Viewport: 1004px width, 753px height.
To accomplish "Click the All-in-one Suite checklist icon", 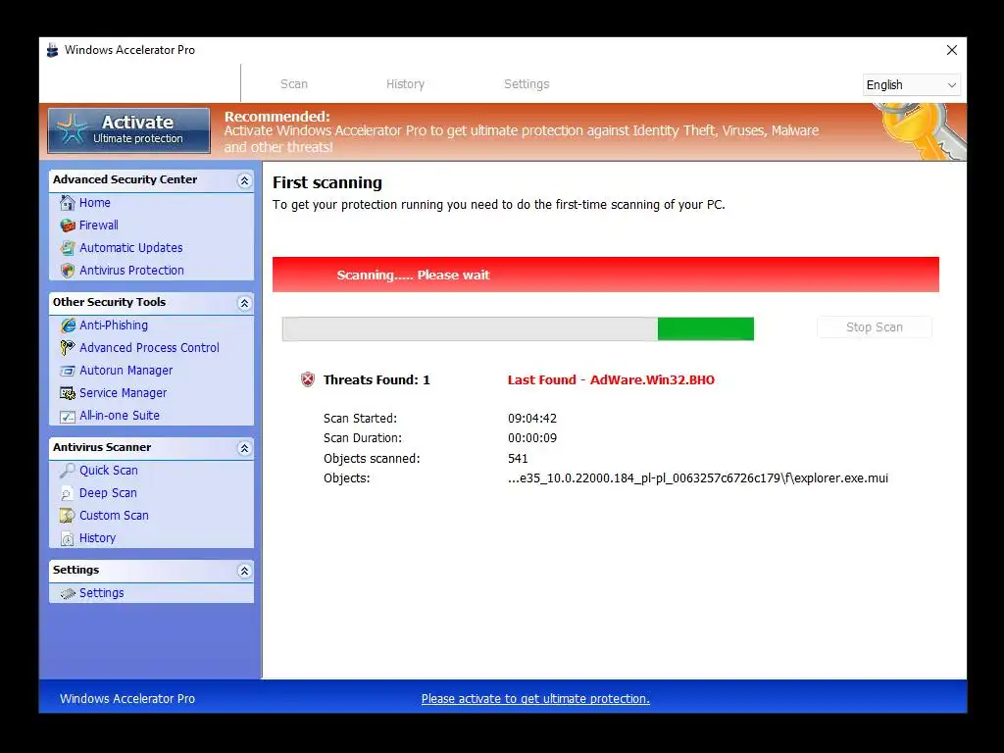I will click(68, 416).
